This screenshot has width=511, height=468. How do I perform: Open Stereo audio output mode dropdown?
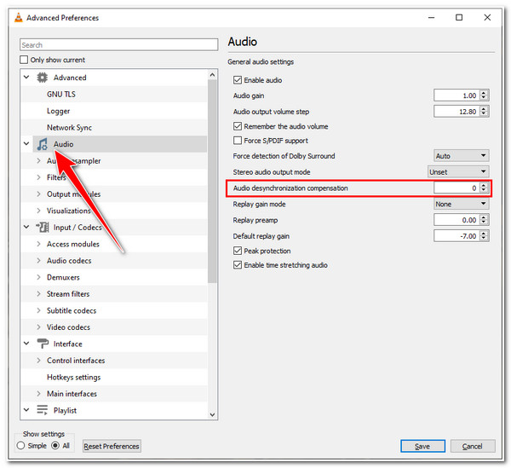tap(458, 172)
